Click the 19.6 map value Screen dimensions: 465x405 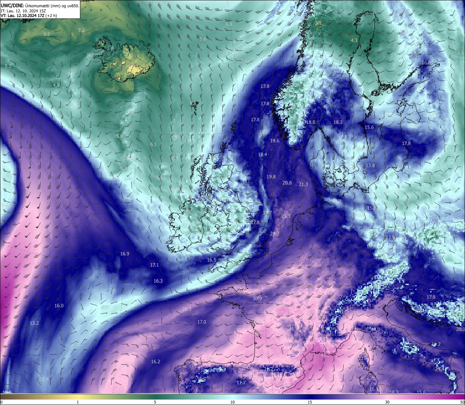pos(275,141)
